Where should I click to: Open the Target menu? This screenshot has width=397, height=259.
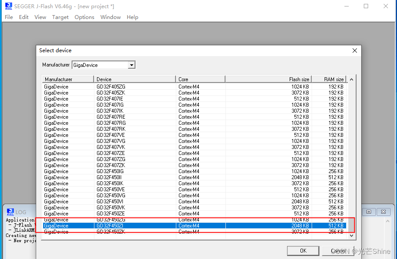pyautogui.click(x=60, y=17)
